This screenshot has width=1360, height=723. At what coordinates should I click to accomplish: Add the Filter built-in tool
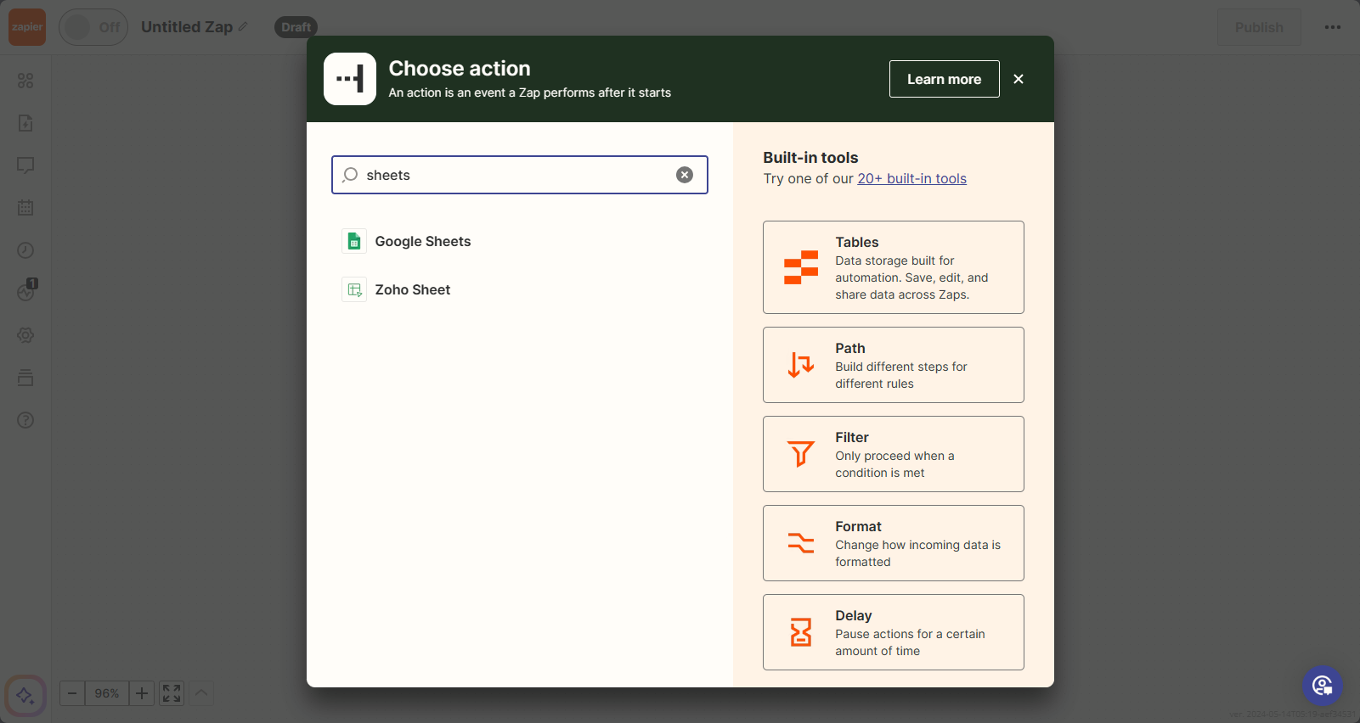(893, 454)
